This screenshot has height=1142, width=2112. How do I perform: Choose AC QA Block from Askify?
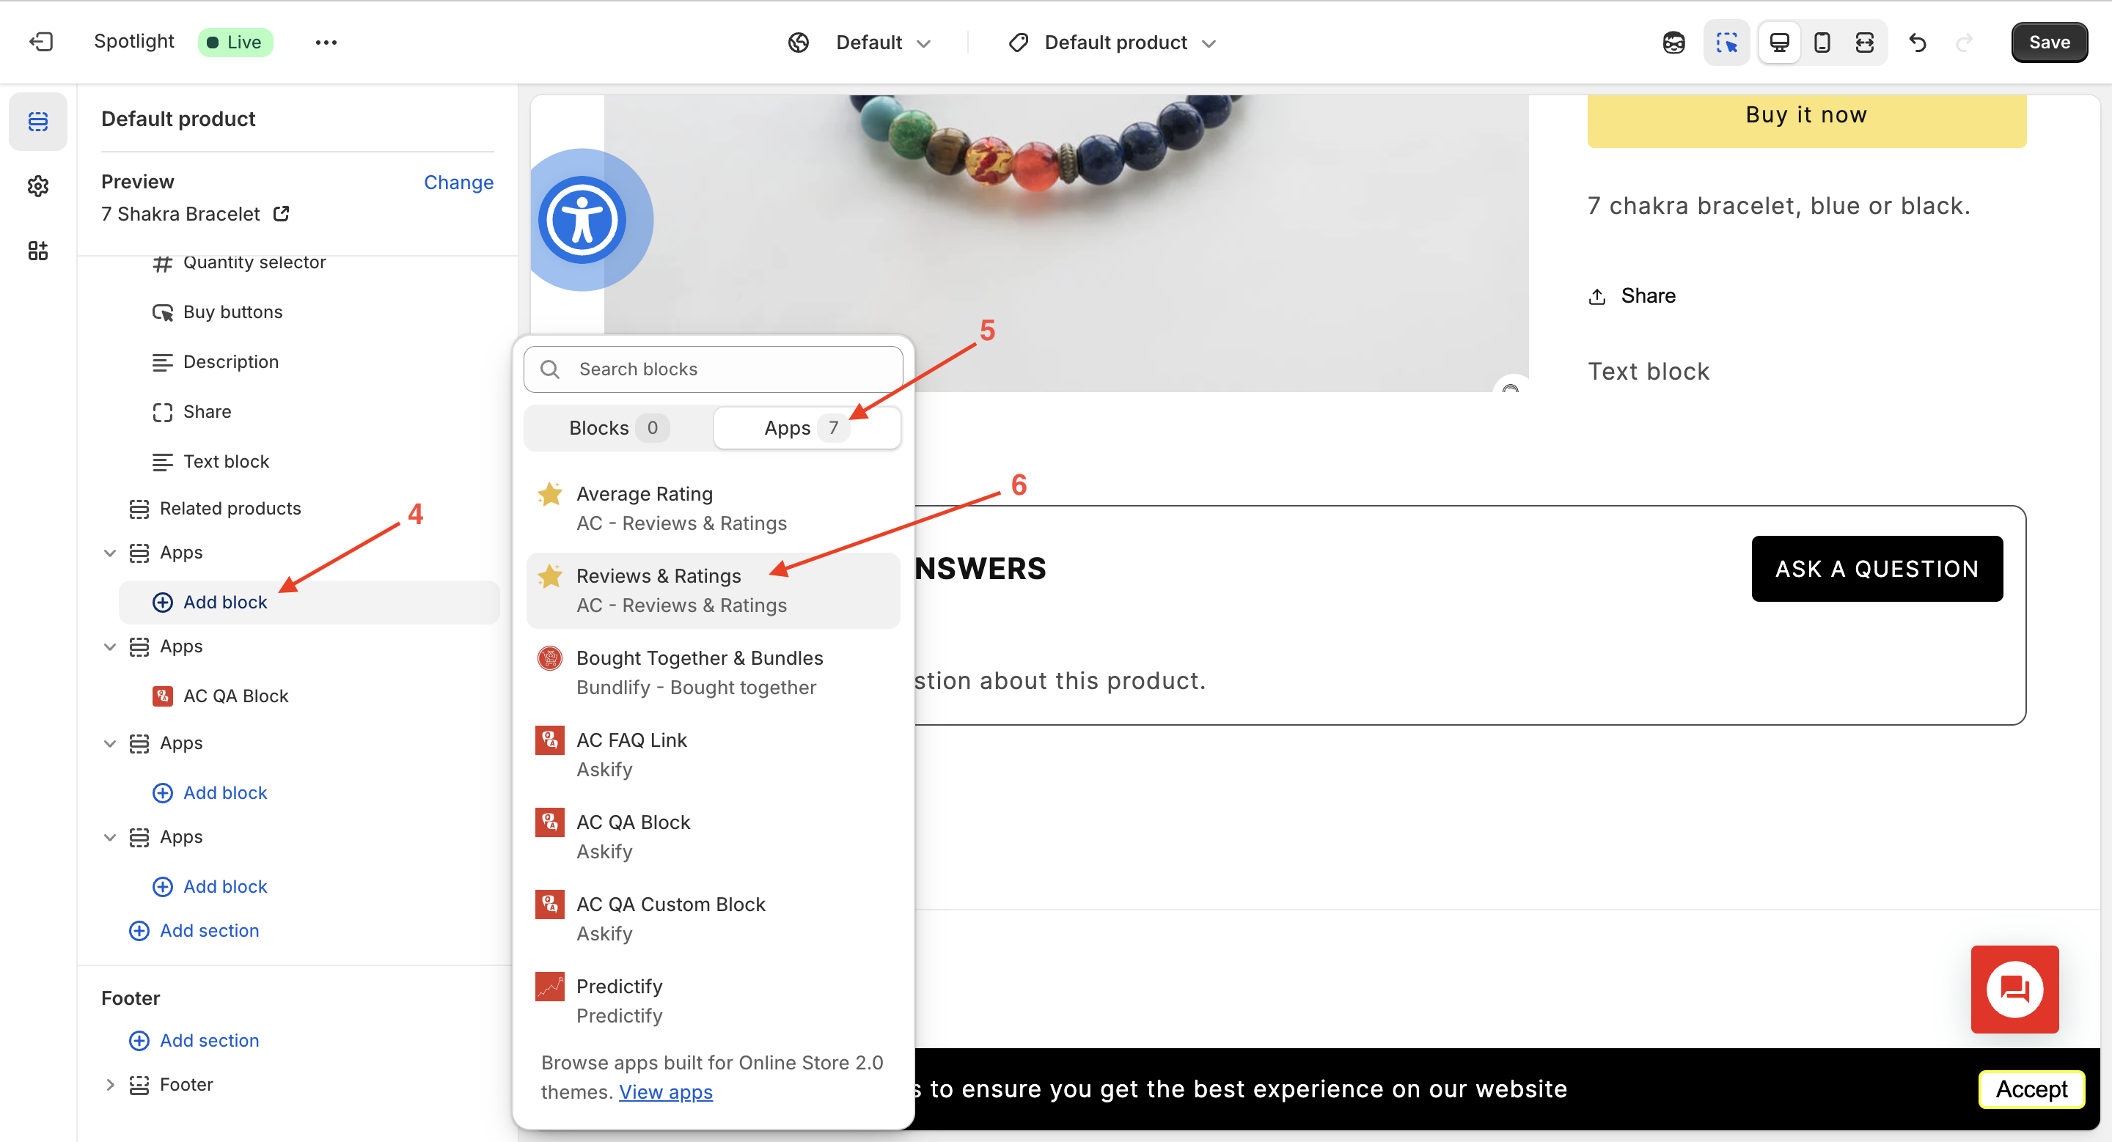714,836
